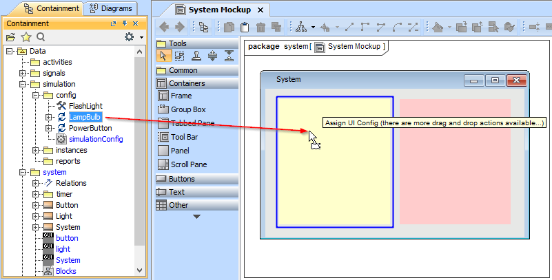Select the GUI button element
The height and width of the screenshot is (280, 552).
(x=67, y=238)
